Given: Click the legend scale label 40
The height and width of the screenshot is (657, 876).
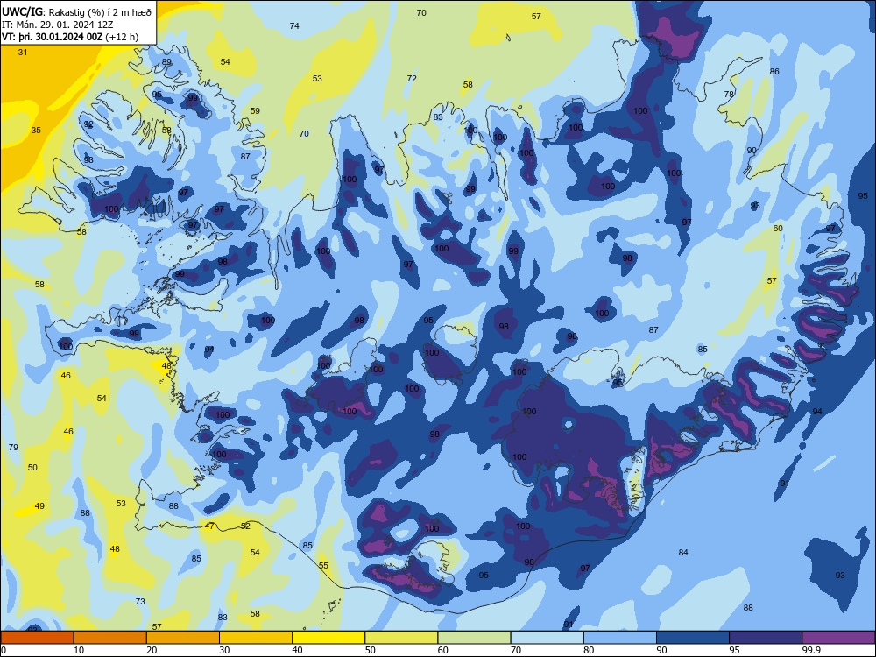Looking at the screenshot, I should 298,650.
